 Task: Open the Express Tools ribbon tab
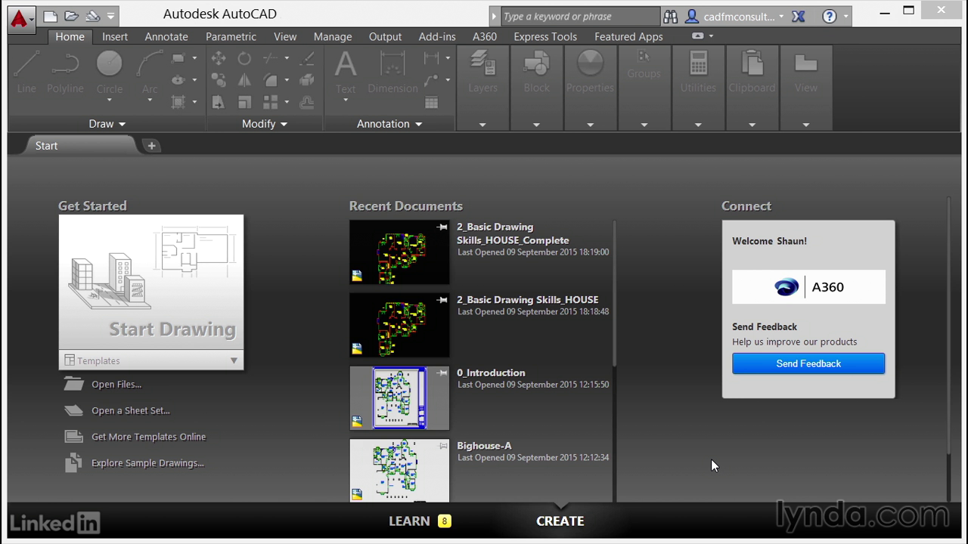click(545, 36)
